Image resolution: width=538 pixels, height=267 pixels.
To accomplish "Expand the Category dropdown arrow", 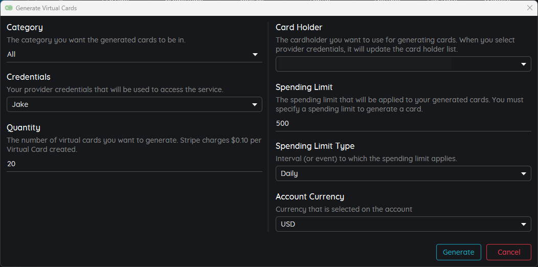I will pyautogui.click(x=255, y=54).
